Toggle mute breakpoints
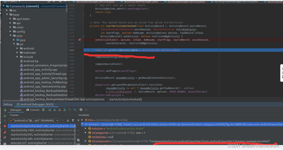 tap(5, 138)
